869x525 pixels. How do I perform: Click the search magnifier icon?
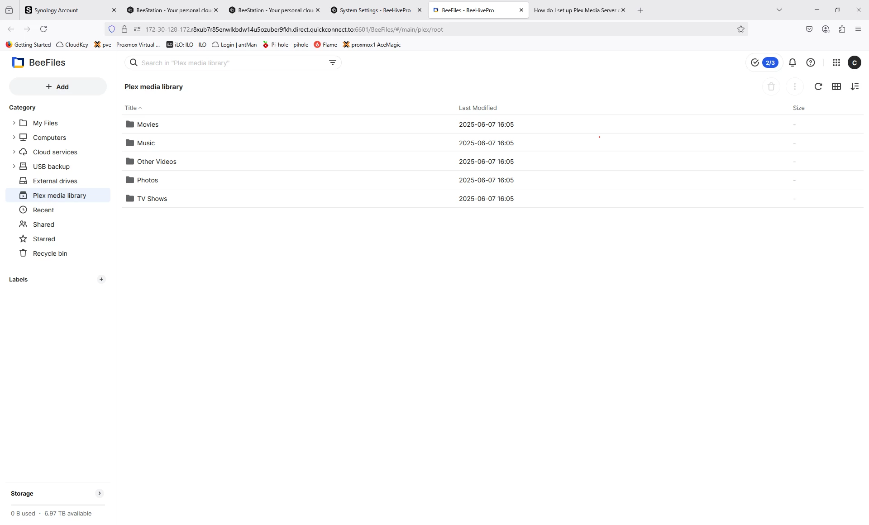click(x=134, y=62)
